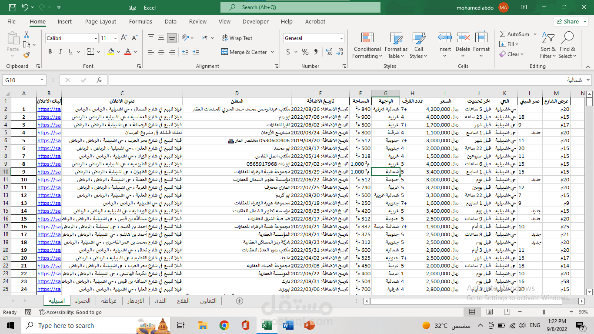Open Find & Select menu
This screenshot has width=594, height=334.
567,46
